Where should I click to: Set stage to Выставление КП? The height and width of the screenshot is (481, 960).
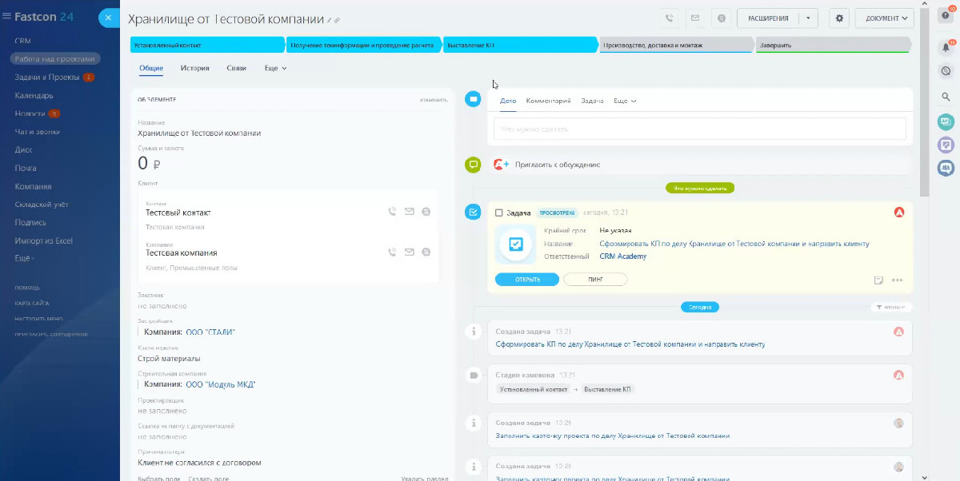(519, 45)
